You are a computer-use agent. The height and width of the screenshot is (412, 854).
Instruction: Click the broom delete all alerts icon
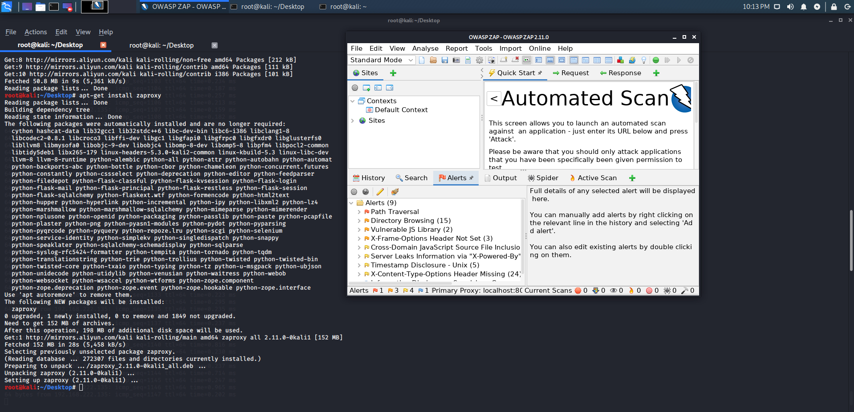(x=395, y=192)
